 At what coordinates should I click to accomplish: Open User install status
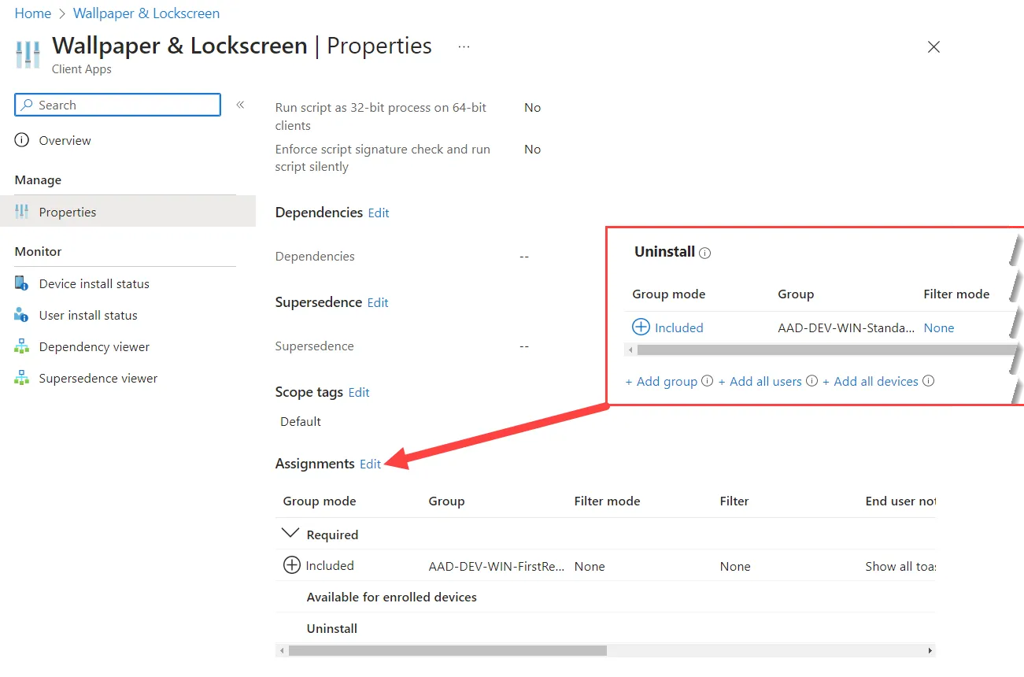tap(88, 315)
